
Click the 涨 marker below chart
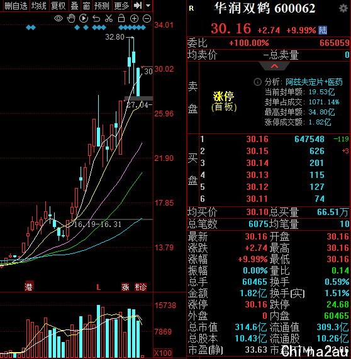(x=125, y=287)
